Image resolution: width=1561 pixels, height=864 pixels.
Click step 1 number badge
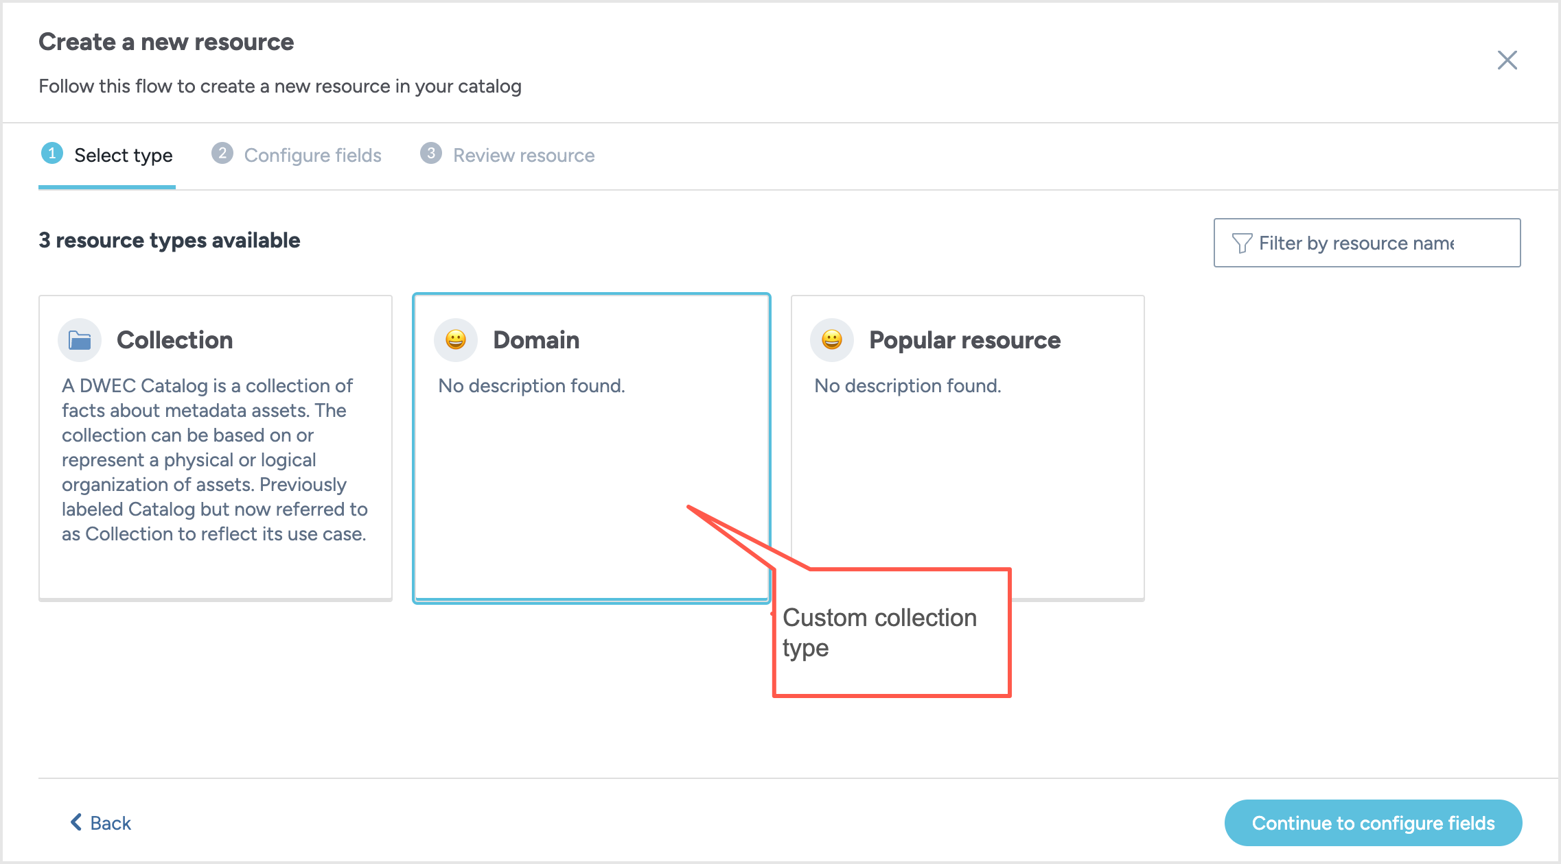tap(52, 154)
